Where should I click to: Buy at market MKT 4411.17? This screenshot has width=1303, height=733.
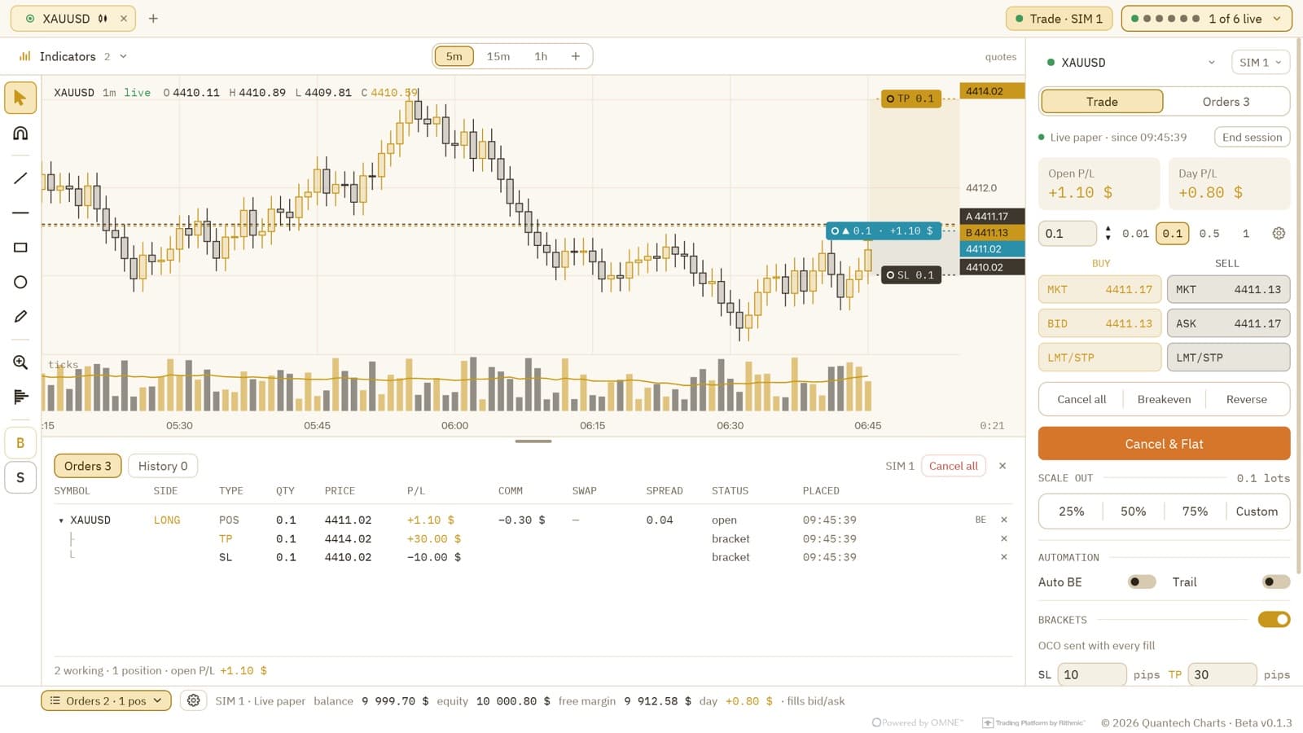(1099, 289)
